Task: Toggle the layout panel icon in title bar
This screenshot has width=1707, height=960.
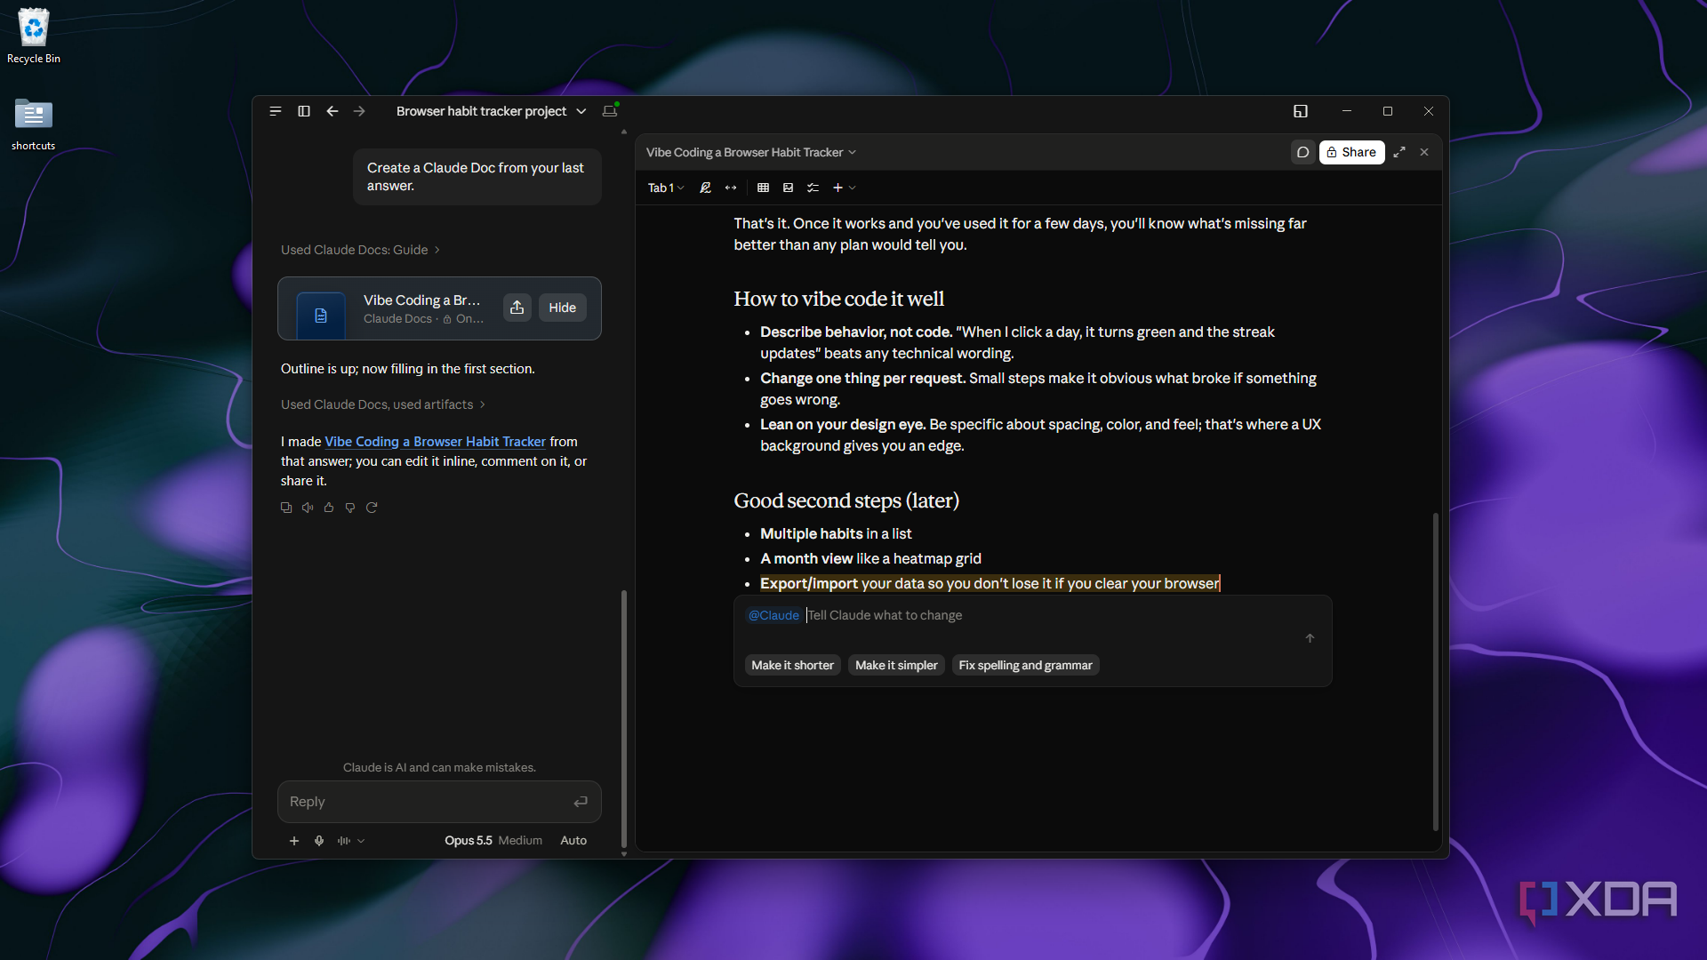Action: pyautogui.click(x=1301, y=111)
